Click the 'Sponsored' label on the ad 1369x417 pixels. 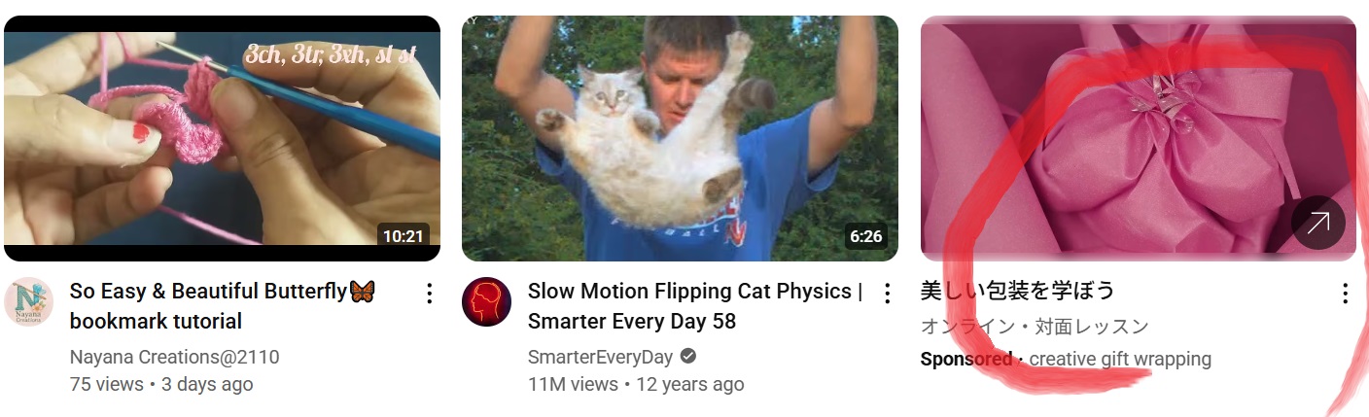point(965,360)
